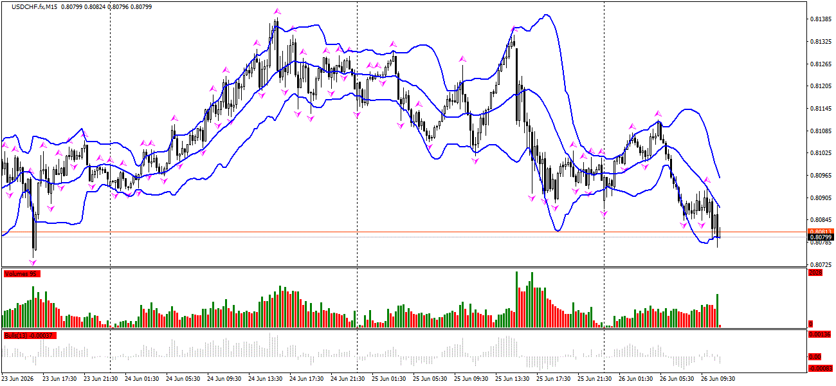
Task: Click the 24 Jun 13:30 time label
Action: tap(265, 379)
